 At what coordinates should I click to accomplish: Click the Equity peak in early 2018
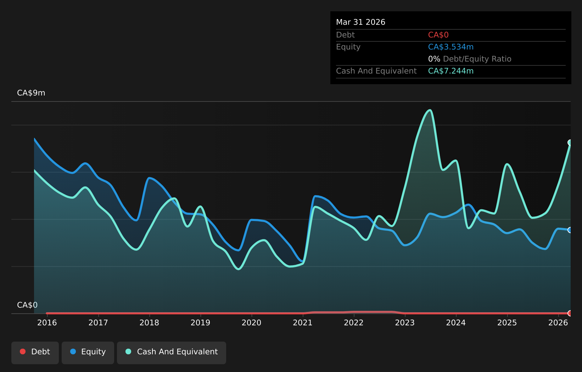click(x=149, y=178)
